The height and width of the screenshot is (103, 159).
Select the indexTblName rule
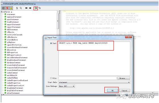pyautogui.click(x=12, y=78)
